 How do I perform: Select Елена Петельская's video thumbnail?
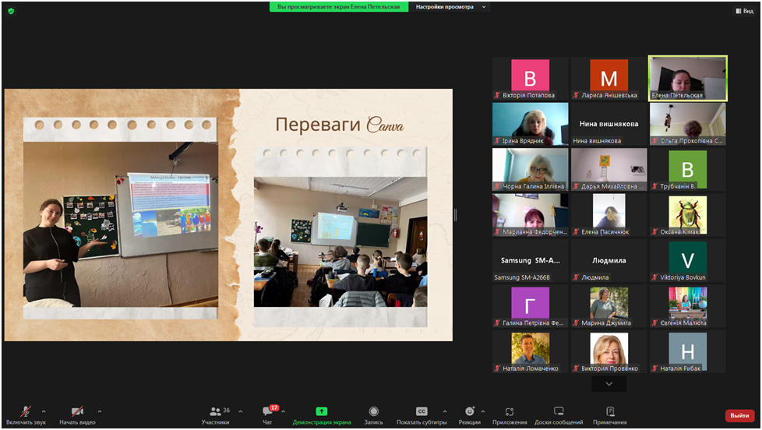tap(687, 78)
